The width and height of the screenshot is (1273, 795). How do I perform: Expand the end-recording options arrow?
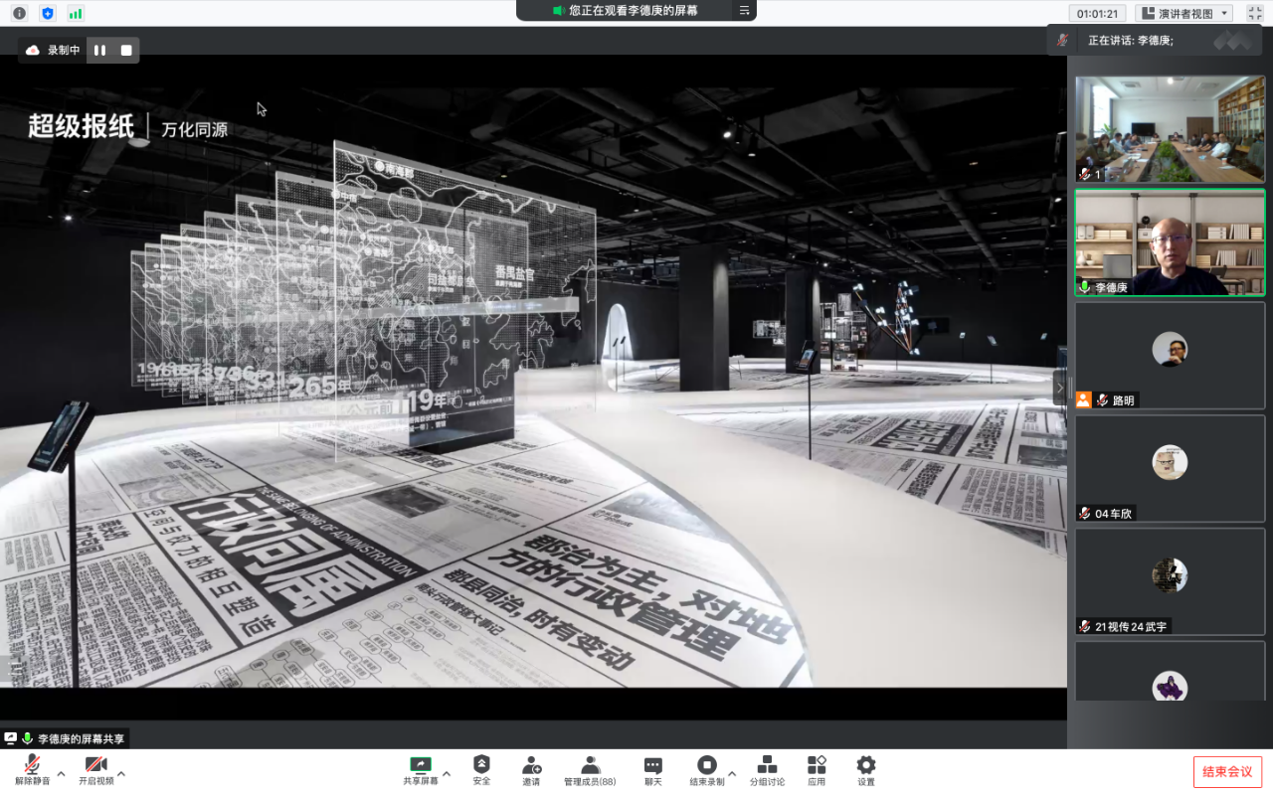[732, 773]
